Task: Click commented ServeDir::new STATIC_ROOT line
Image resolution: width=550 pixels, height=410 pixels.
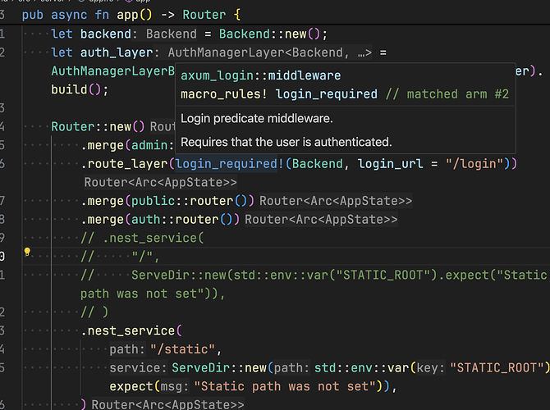Action: tap(314, 275)
